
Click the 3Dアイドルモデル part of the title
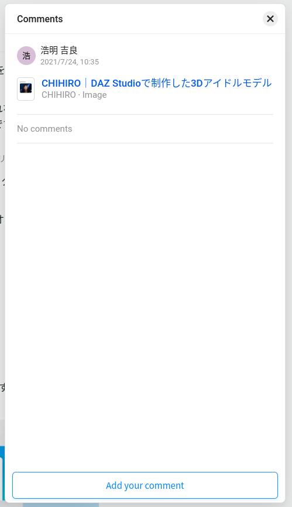pyautogui.click(x=231, y=83)
